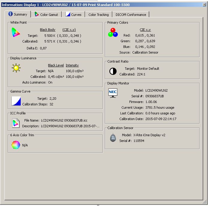Viewport: 208px width, 206px height.
Task: Switch to the Color Gamut tab
Action: pyautogui.click(x=46, y=14)
